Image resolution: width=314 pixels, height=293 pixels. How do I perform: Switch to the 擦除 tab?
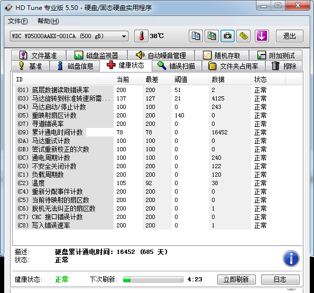tap(284, 66)
